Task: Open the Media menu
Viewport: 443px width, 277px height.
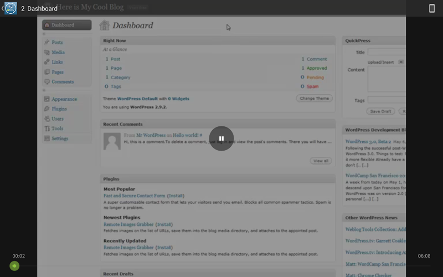Action: 58,52
